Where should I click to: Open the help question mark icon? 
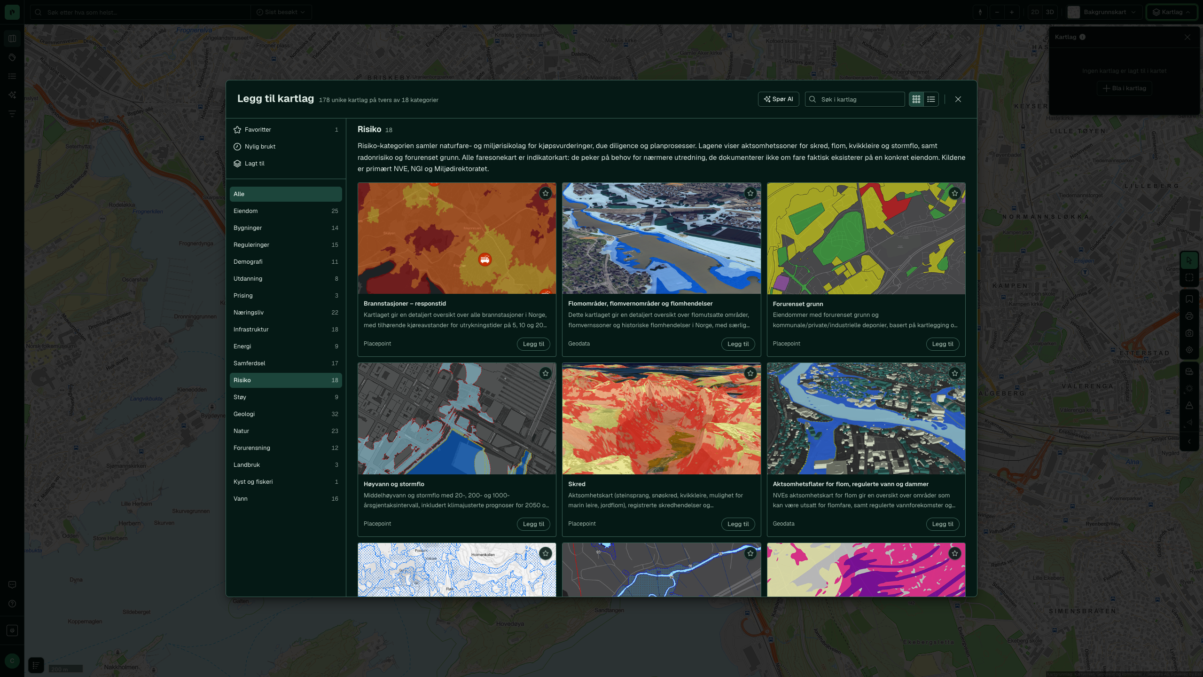(12, 604)
